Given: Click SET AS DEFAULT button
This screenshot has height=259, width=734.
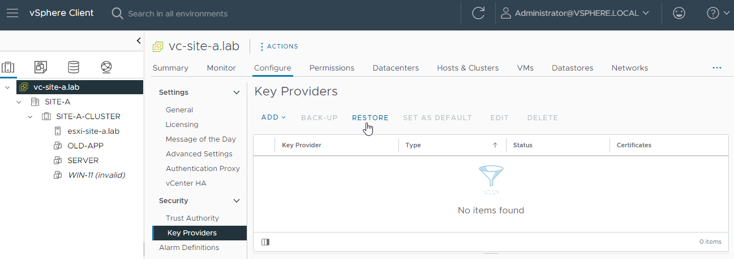Looking at the screenshot, I should [x=437, y=117].
